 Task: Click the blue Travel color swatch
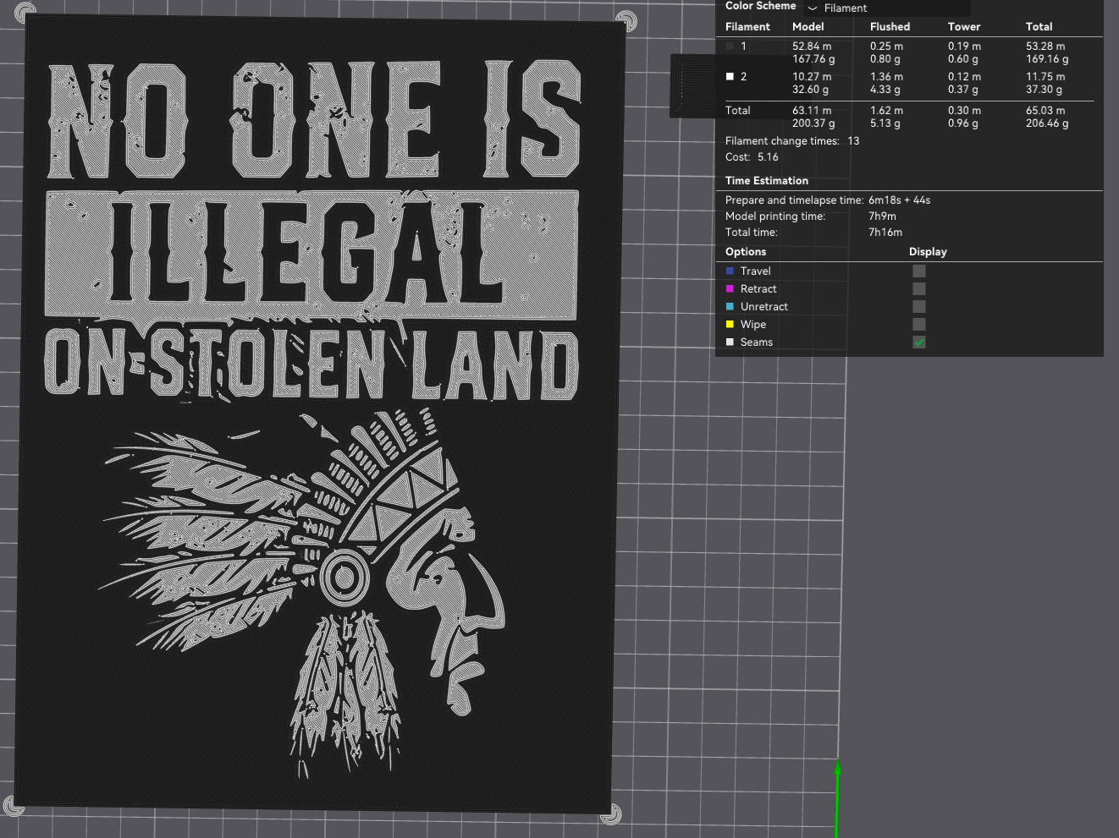(x=730, y=271)
